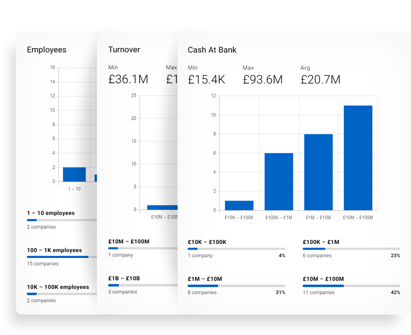Click the Turnover £1B – £10B progress bar

pos(142,285)
